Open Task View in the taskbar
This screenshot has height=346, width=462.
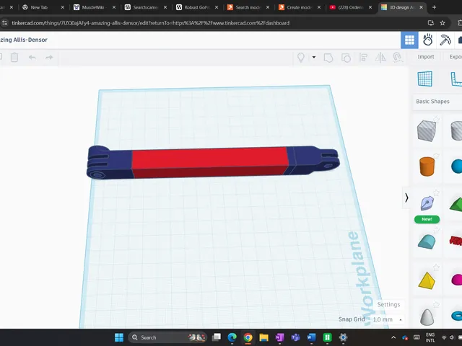tap(217, 337)
